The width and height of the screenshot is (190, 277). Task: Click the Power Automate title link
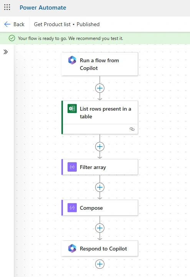tap(43, 8)
